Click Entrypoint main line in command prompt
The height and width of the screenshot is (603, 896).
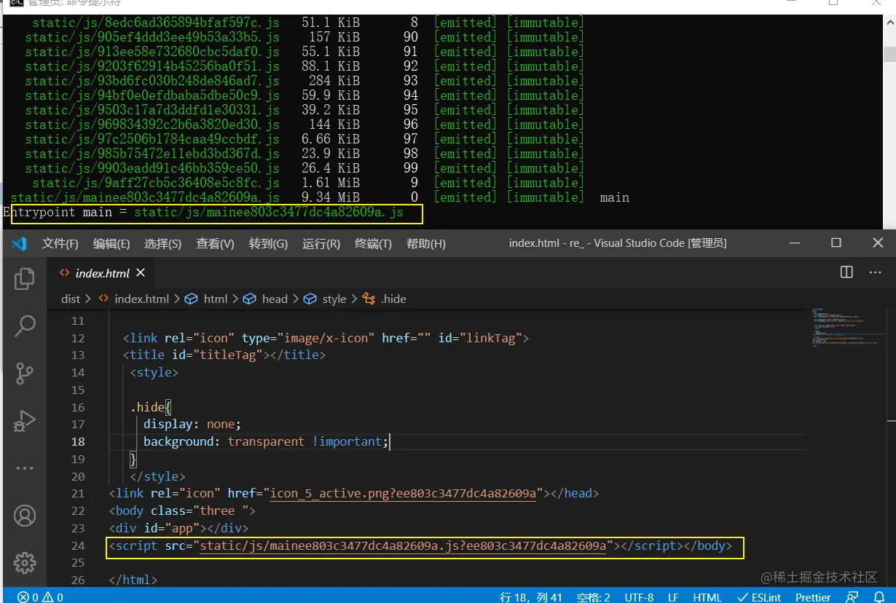(203, 213)
